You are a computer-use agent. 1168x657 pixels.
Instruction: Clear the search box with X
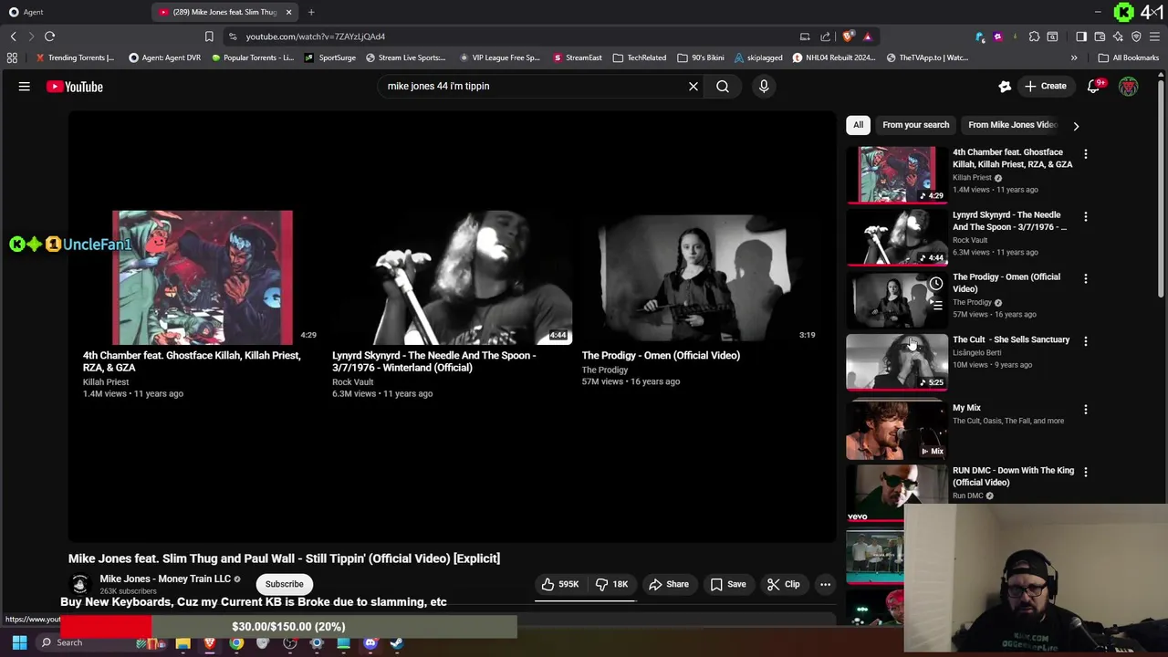[x=693, y=87]
